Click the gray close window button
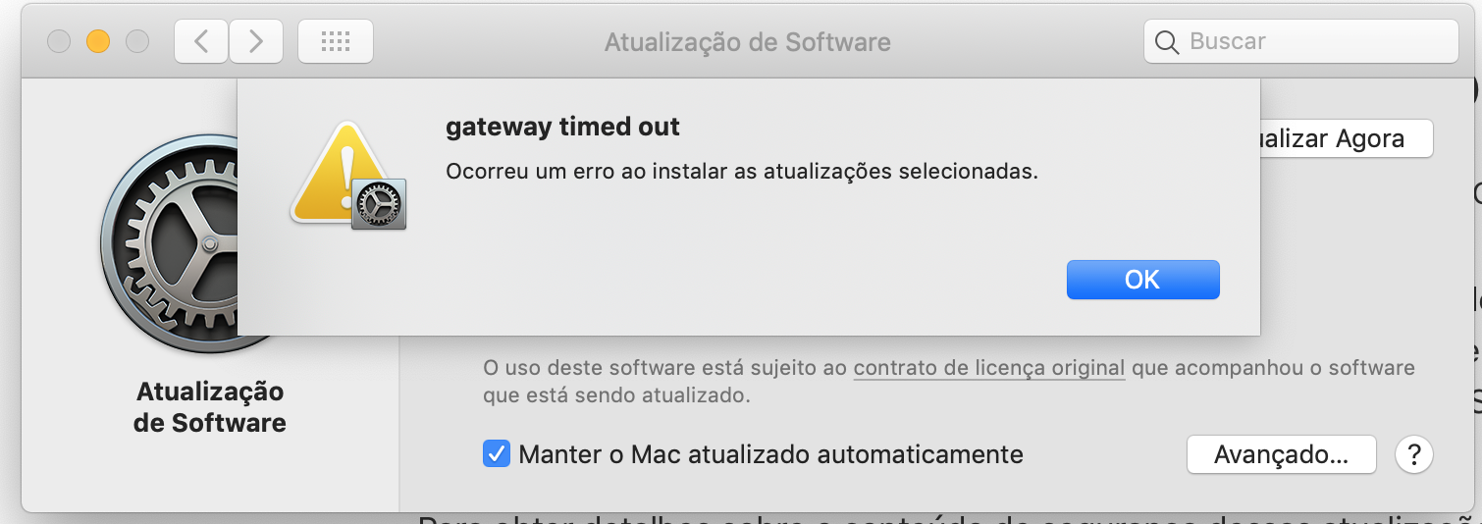The height and width of the screenshot is (524, 1482). tap(59, 41)
